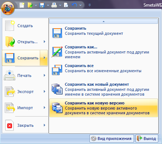Expand the save dropdown arrow in quick toolbar

[48, 5]
